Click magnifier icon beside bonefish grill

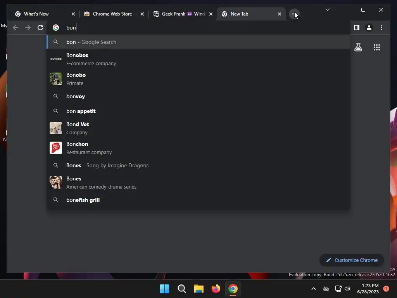(x=56, y=200)
